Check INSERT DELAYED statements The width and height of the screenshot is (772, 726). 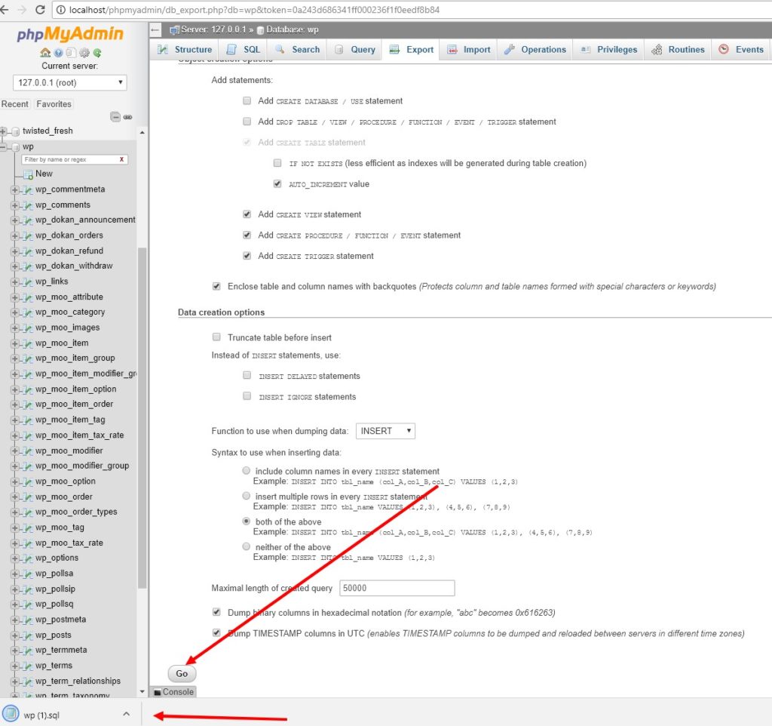[x=247, y=376]
